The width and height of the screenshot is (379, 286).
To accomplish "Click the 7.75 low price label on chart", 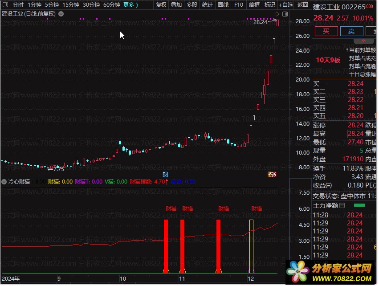I will pyautogui.click(x=59, y=169).
